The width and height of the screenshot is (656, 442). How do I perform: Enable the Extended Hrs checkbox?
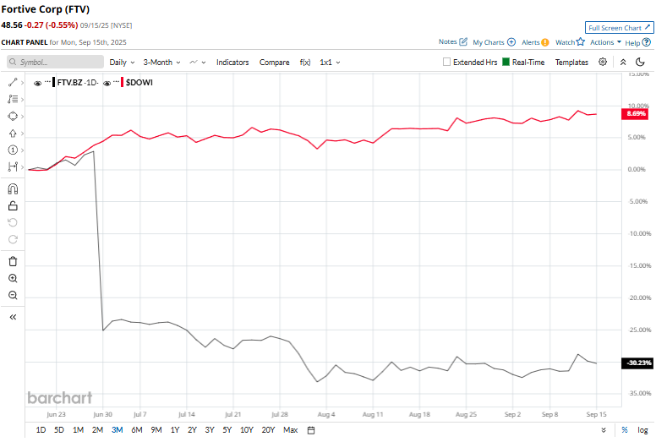[x=447, y=62]
